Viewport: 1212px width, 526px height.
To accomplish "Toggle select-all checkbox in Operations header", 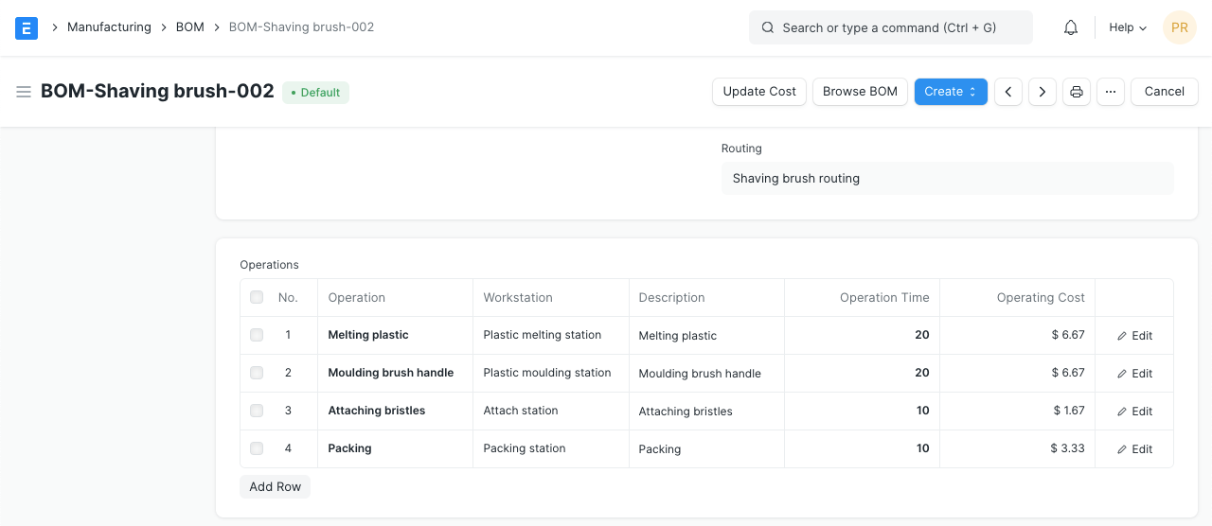I will 257,297.
